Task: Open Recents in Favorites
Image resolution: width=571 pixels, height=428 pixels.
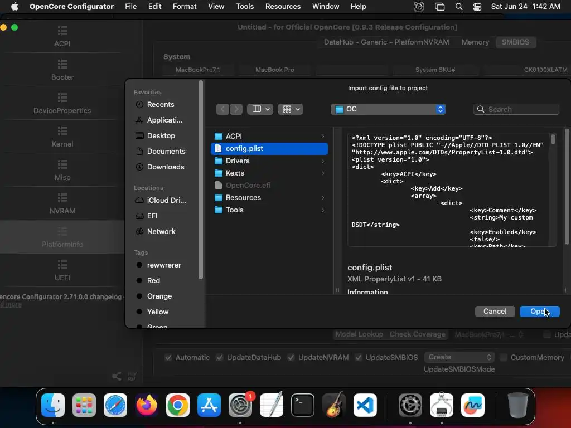Action: [x=160, y=104]
